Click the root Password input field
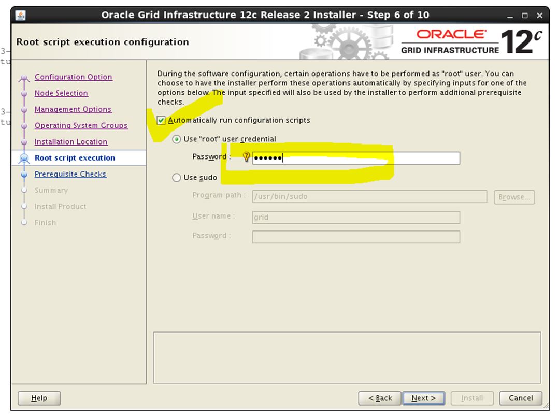This screenshot has width=558, height=418. pos(355,158)
